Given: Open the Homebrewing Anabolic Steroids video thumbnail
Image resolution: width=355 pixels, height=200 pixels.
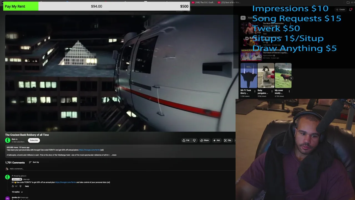Looking at the screenshot, I should [x=251, y=55].
